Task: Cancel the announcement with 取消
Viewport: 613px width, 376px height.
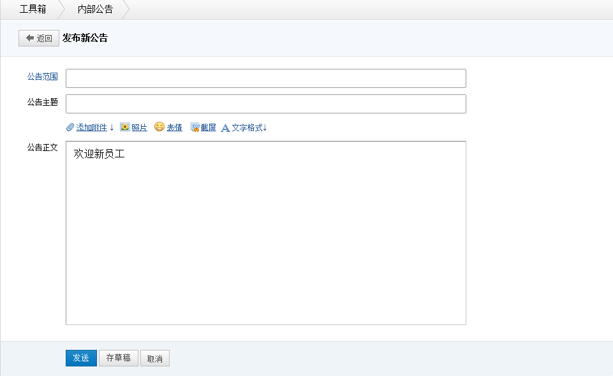Action: click(154, 359)
